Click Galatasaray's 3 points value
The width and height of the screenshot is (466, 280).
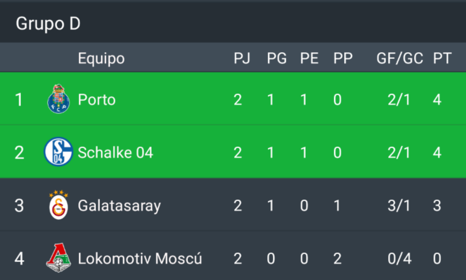tap(437, 205)
